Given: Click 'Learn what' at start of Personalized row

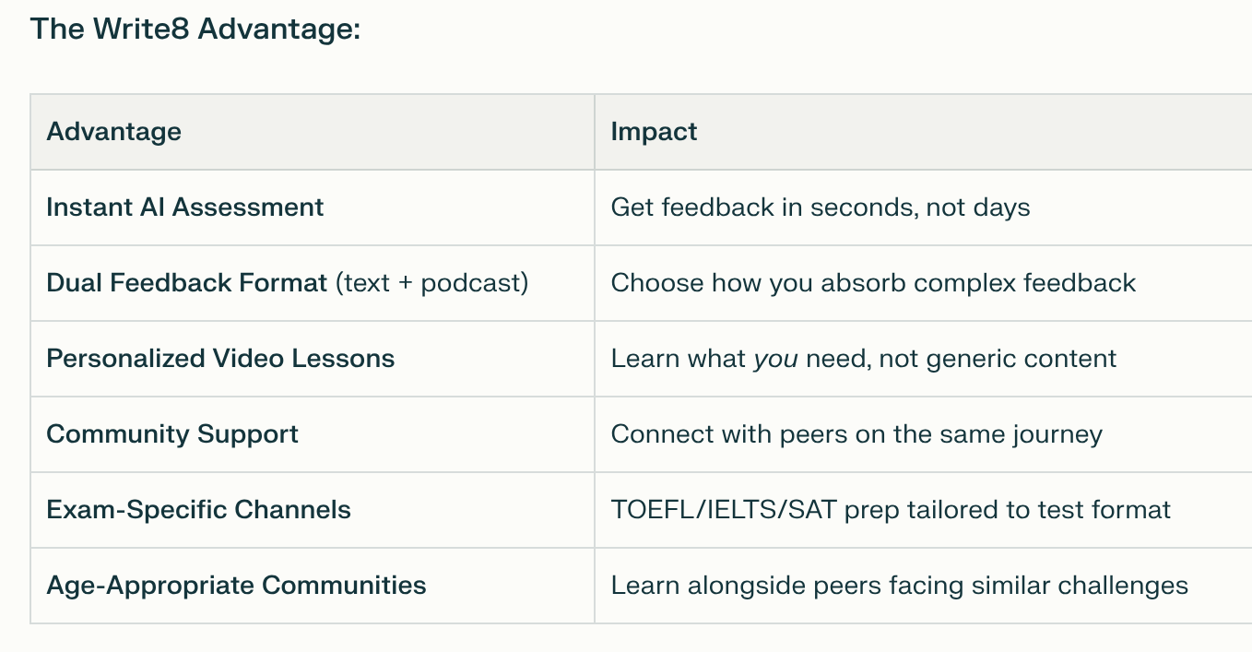Looking at the screenshot, I should (x=678, y=358).
